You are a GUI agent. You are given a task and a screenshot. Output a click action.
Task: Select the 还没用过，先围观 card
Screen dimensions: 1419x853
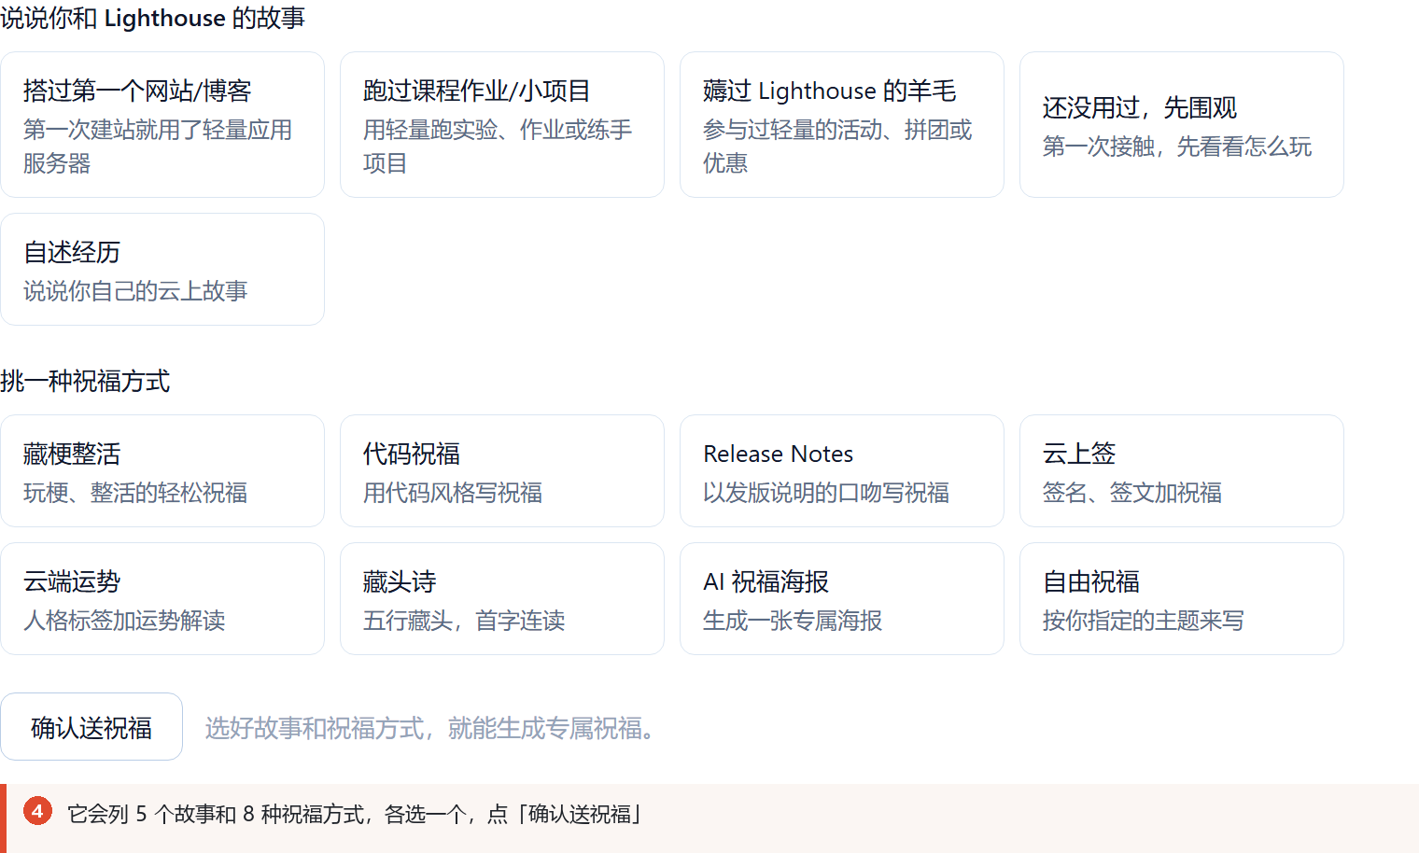point(1182,125)
